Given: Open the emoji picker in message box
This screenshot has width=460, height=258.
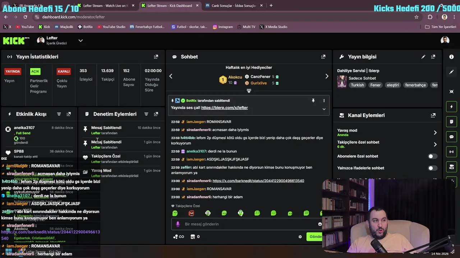Looking at the screenshot, I should pos(320,224).
